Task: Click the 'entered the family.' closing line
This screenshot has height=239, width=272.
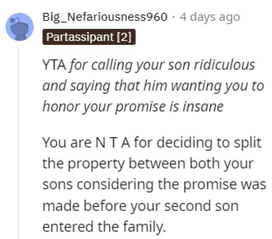Action: [103, 226]
